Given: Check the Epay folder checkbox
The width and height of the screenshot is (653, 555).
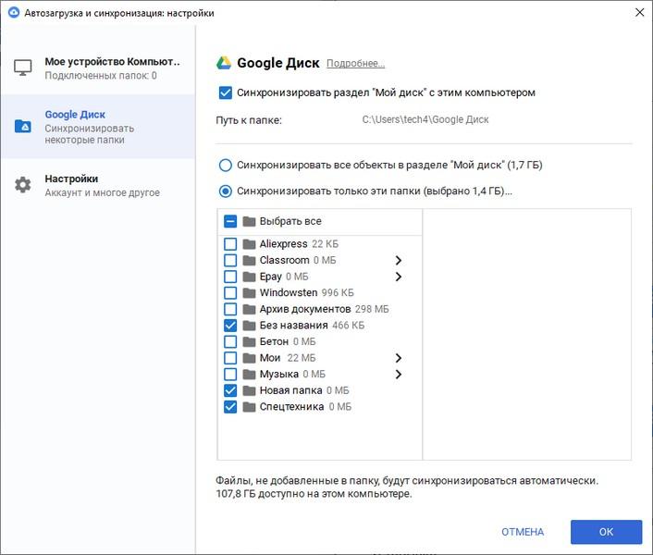Looking at the screenshot, I should click(230, 277).
